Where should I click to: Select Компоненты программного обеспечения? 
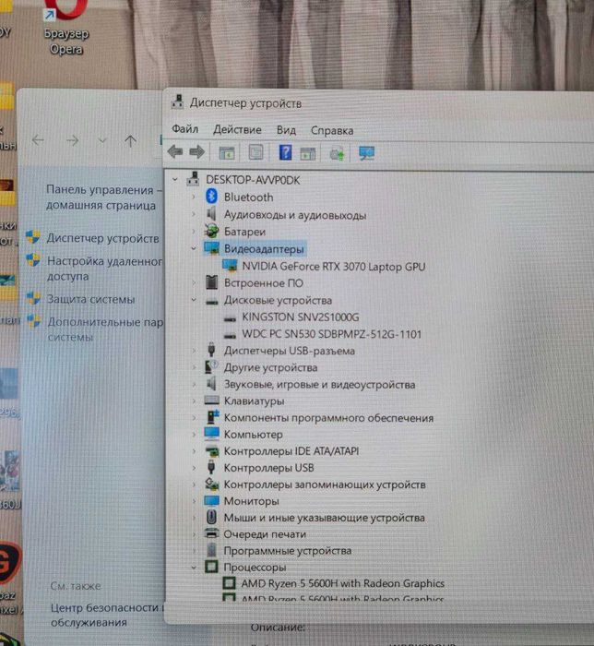328,418
